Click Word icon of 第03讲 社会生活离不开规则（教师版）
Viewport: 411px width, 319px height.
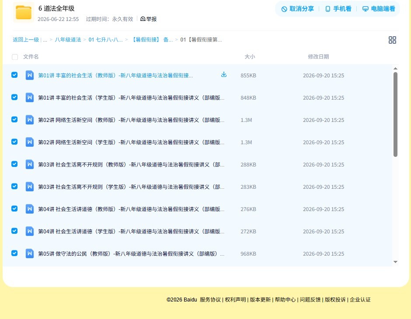(30, 164)
